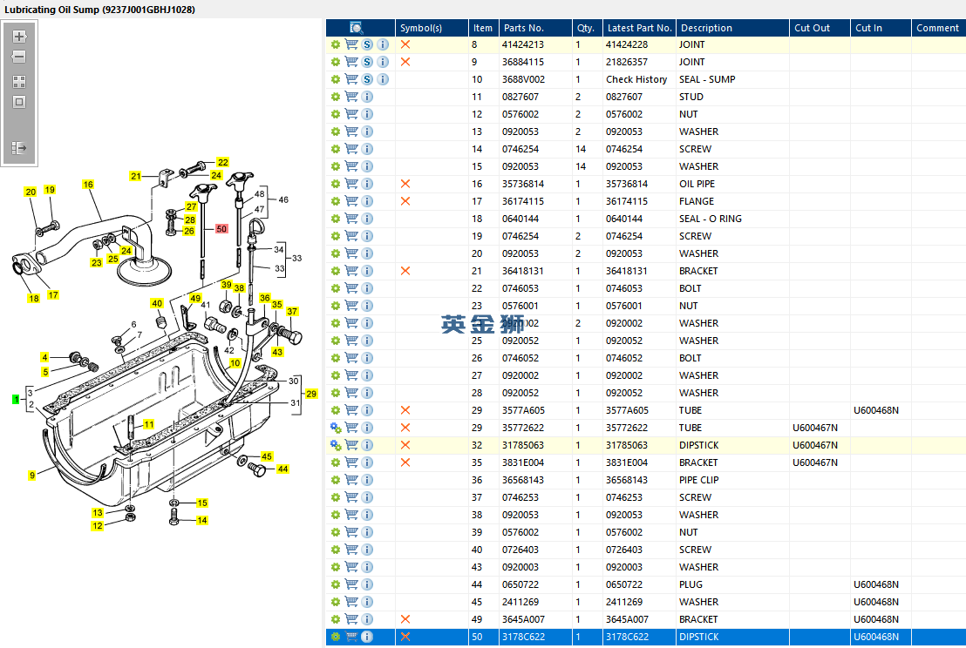Click the green gear icon for item 16 OIL PIPE

[x=336, y=184]
